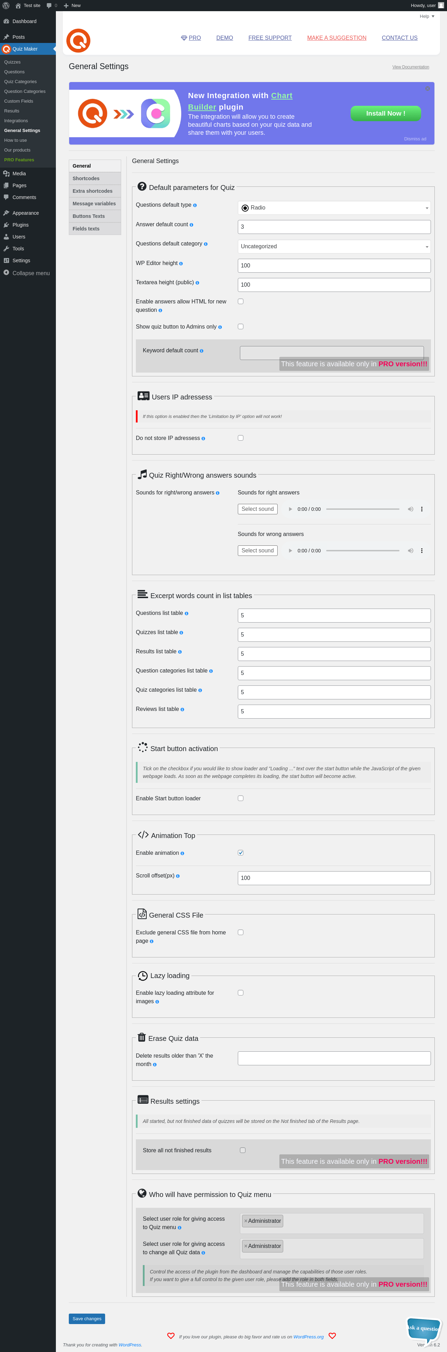Screen dimensions: 447x1352
Task: Click the info icon beside Questions default type
Action: (x=195, y=205)
